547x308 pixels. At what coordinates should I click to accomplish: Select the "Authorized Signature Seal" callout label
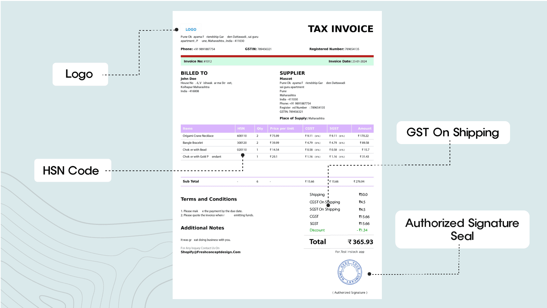[462, 229]
